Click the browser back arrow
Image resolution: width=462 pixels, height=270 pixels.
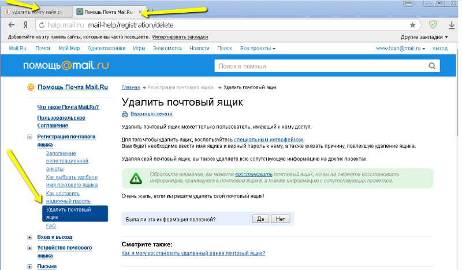click(x=12, y=25)
